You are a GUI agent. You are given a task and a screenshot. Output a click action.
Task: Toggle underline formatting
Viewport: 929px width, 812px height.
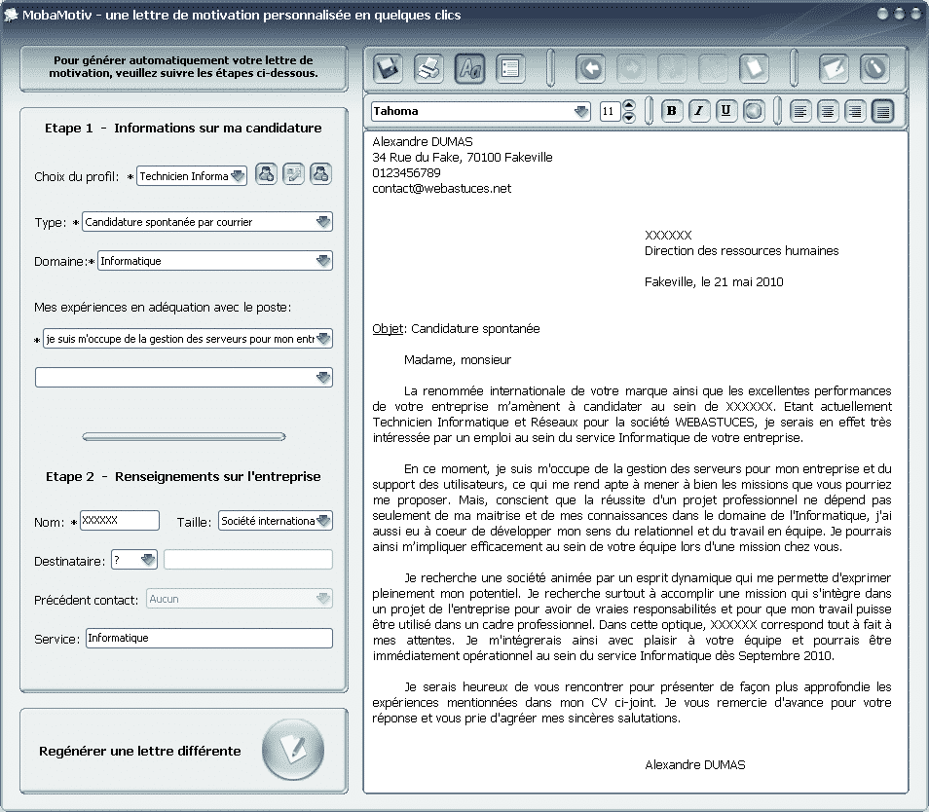pos(725,111)
